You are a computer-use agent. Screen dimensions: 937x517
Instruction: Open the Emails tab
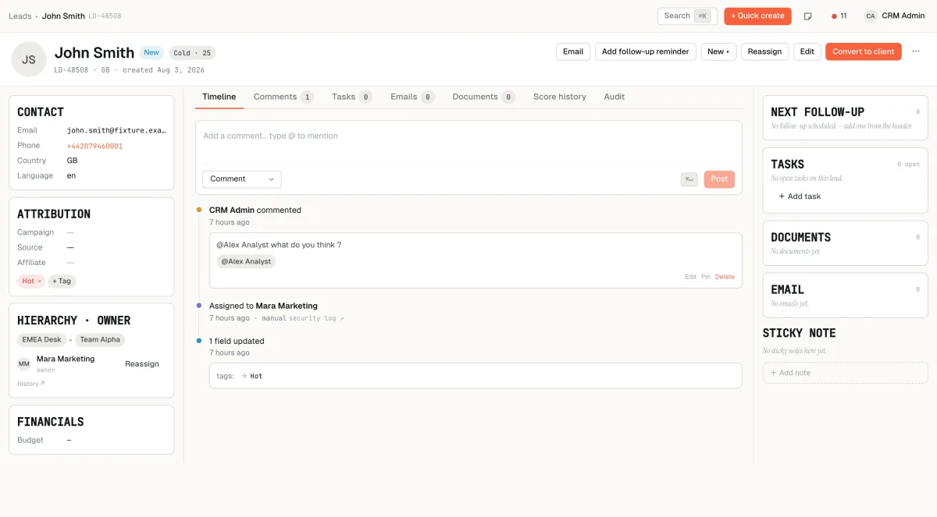point(412,97)
